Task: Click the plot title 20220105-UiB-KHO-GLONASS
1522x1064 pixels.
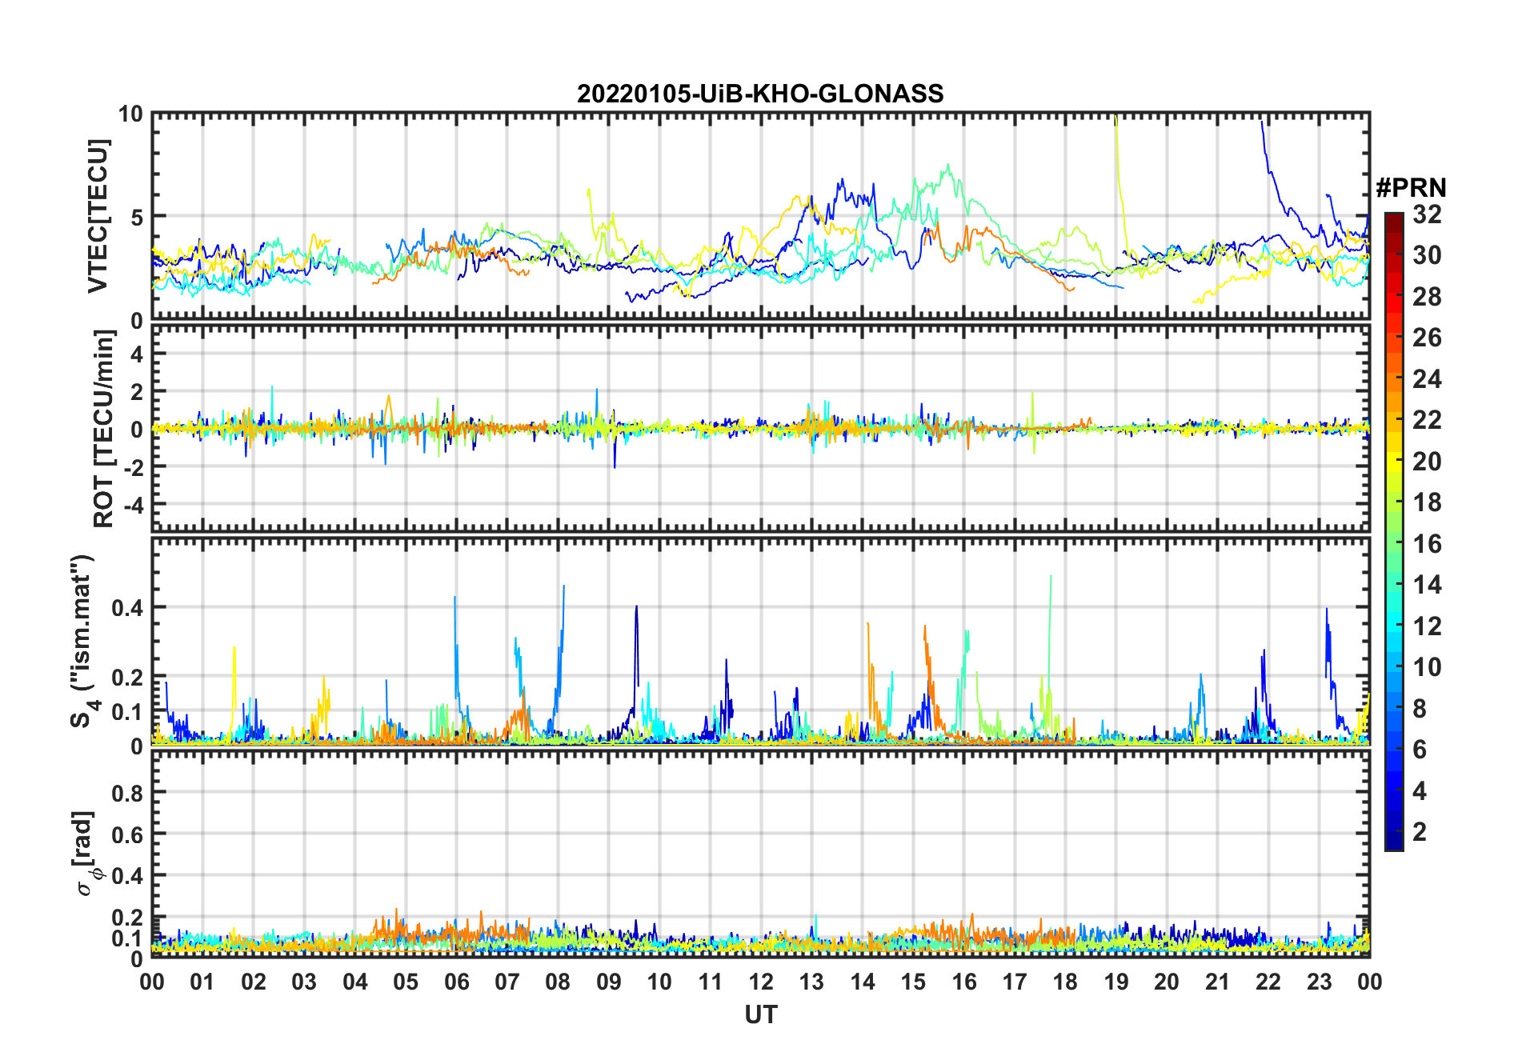Action: coord(760,94)
